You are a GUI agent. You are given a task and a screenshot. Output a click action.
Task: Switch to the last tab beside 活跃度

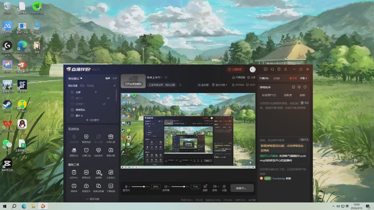click(302, 95)
